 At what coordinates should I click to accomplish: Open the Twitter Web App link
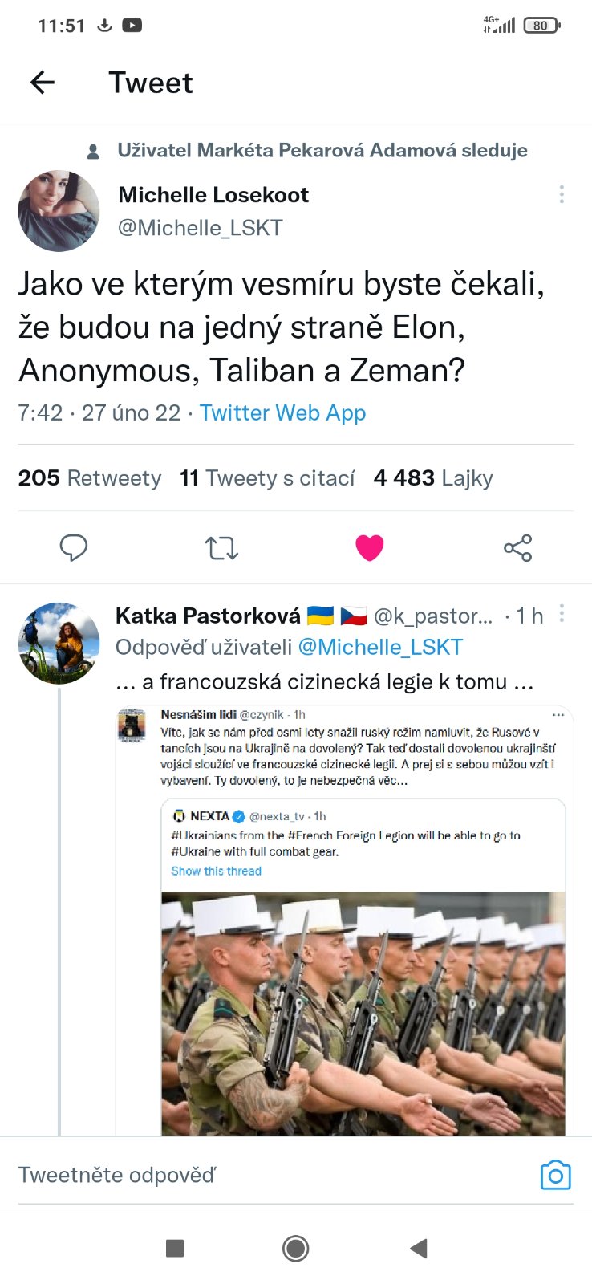pyautogui.click(x=282, y=412)
